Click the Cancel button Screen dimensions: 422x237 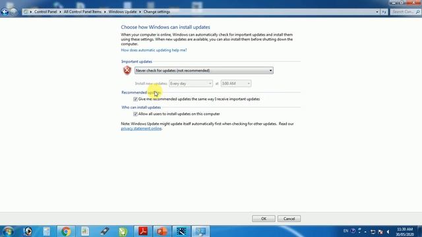289,219
